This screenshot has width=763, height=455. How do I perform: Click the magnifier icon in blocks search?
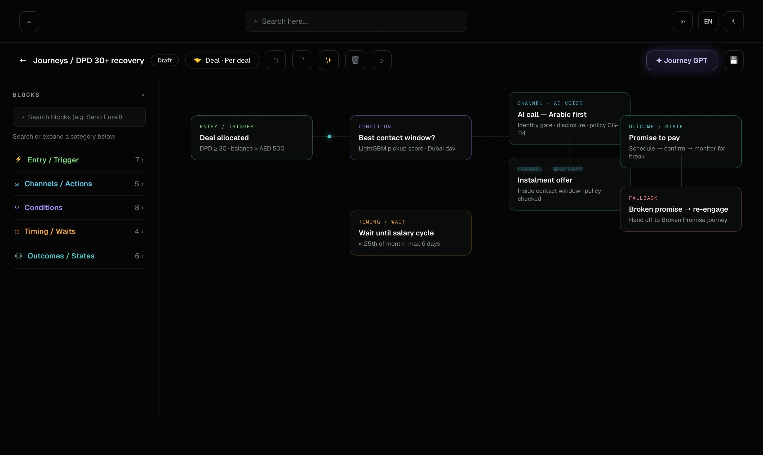(x=23, y=117)
